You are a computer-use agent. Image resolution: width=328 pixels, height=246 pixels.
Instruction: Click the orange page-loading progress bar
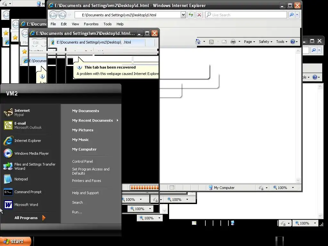pos(144,188)
